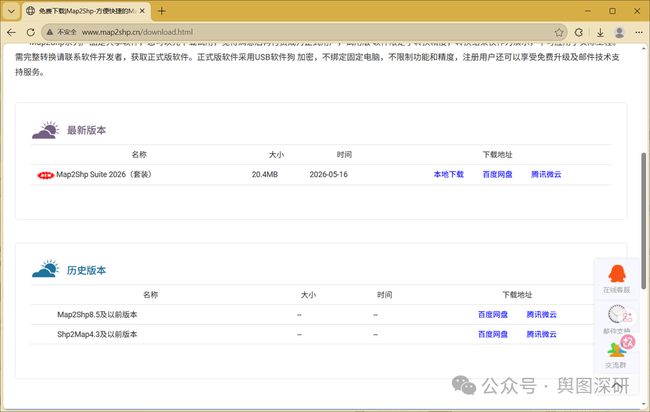Open the tab search chevron
650x412 pixels.
click(11, 11)
